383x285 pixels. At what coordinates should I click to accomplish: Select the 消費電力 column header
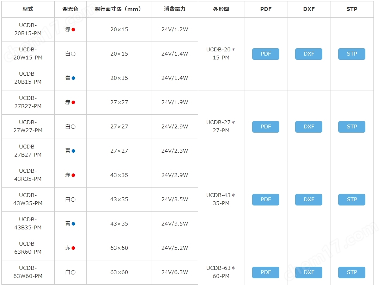click(175, 9)
